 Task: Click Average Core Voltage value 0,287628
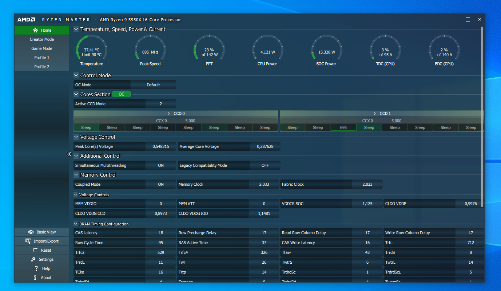(x=265, y=146)
